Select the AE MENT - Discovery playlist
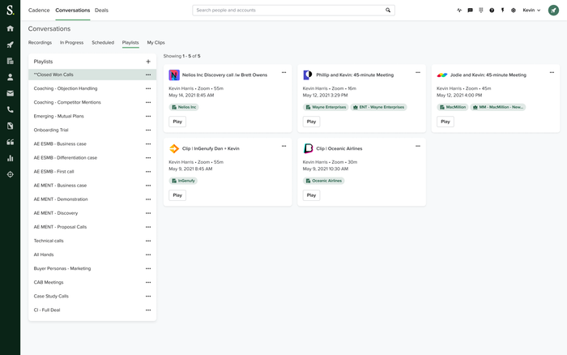 pyautogui.click(x=92, y=213)
